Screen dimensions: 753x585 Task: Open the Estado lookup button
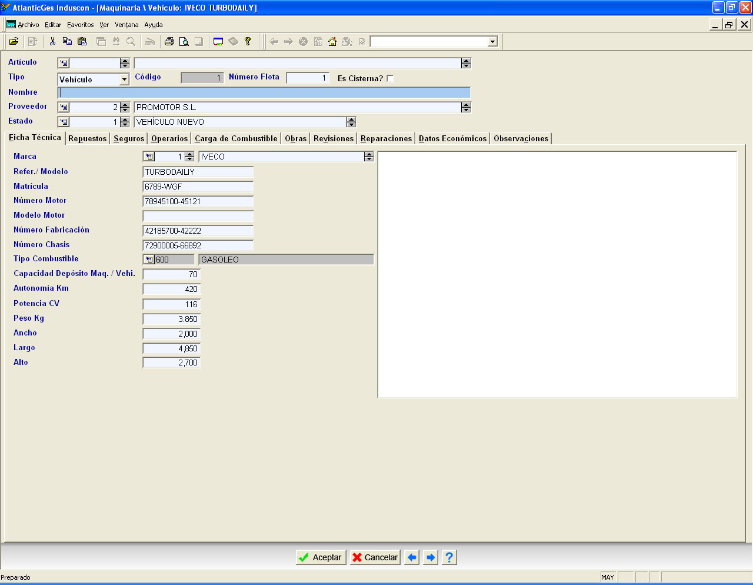(64, 122)
